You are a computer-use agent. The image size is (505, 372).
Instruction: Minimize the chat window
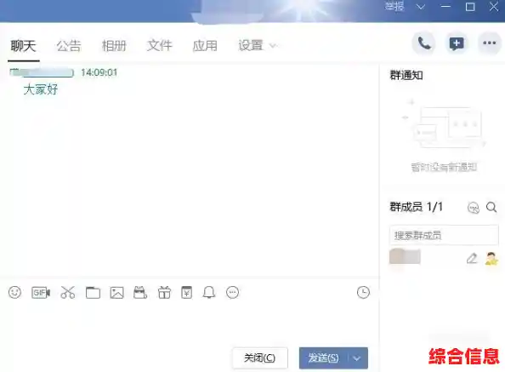coord(445,7)
